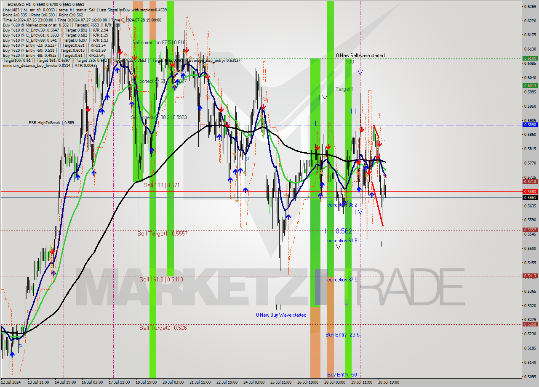Image resolution: width=539 pixels, height=387 pixels.
Task: Click the '14 Jul 19:00' date label
Action: pos(65,382)
